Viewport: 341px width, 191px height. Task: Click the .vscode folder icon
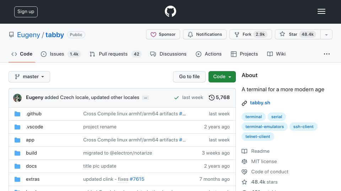[17, 127]
